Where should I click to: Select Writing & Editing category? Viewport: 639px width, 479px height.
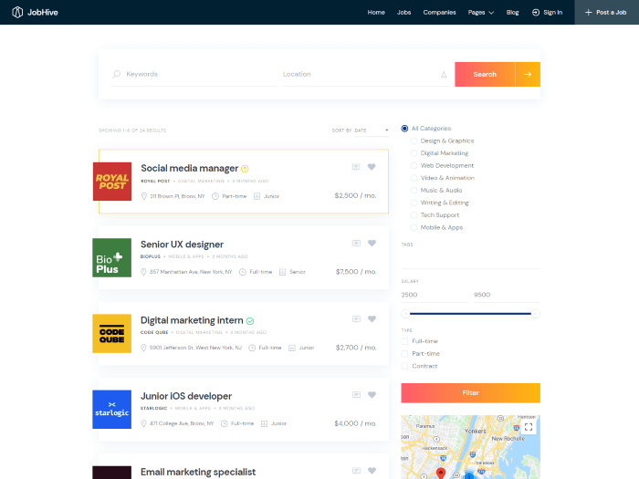point(414,203)
